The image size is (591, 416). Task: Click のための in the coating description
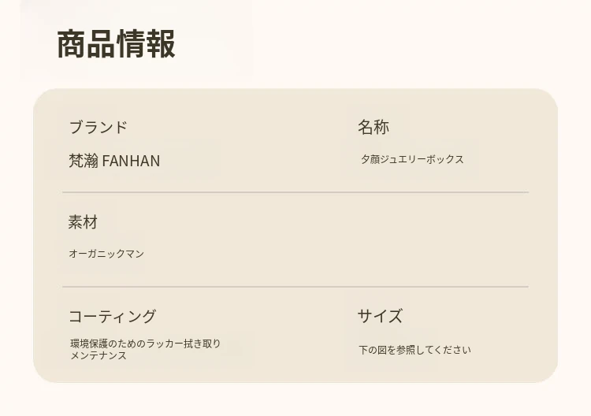126,344
